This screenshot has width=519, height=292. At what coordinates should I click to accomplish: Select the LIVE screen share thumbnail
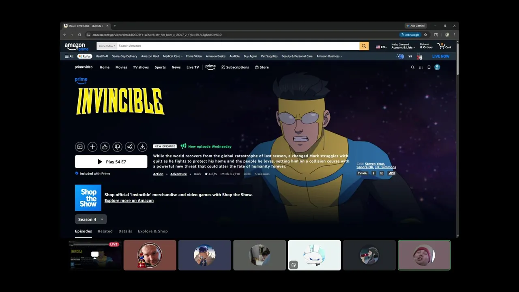95,255
